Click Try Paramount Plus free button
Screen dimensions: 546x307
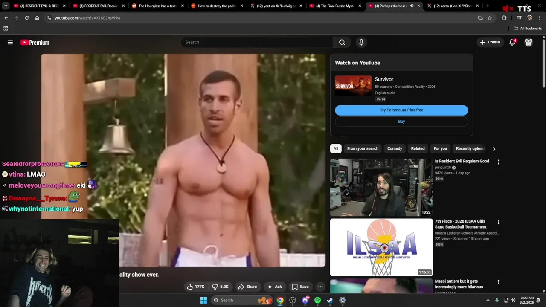click(x=401, y=110)
